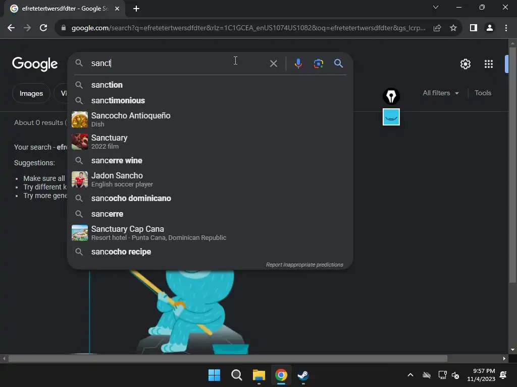Switch to the Images filter

tap(31, 93)
